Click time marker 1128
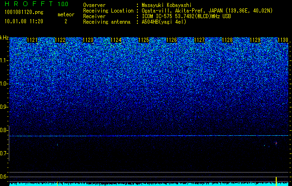This screenshot has width=292, height=186. coord(227,40)
